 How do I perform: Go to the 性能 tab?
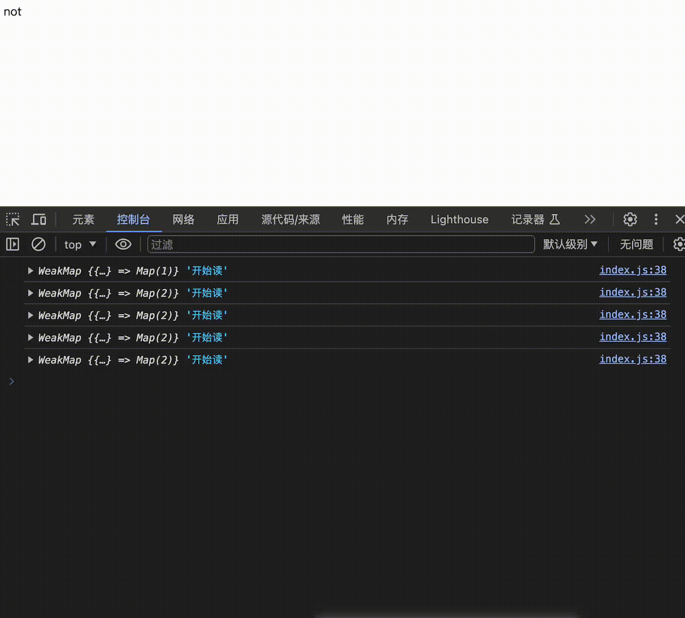click(353, 220)
